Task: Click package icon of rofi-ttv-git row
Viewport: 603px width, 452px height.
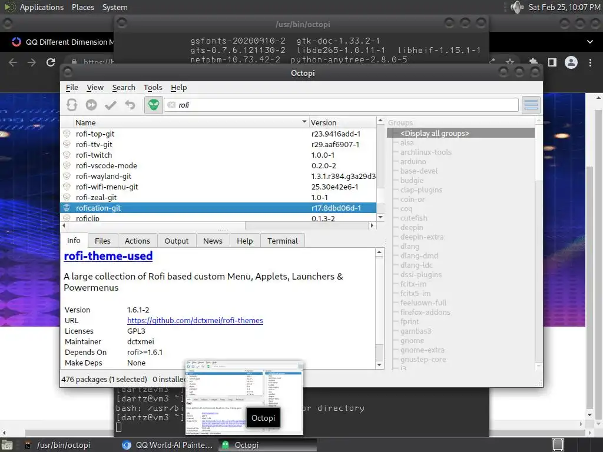Action: click(x=67, y=144)
